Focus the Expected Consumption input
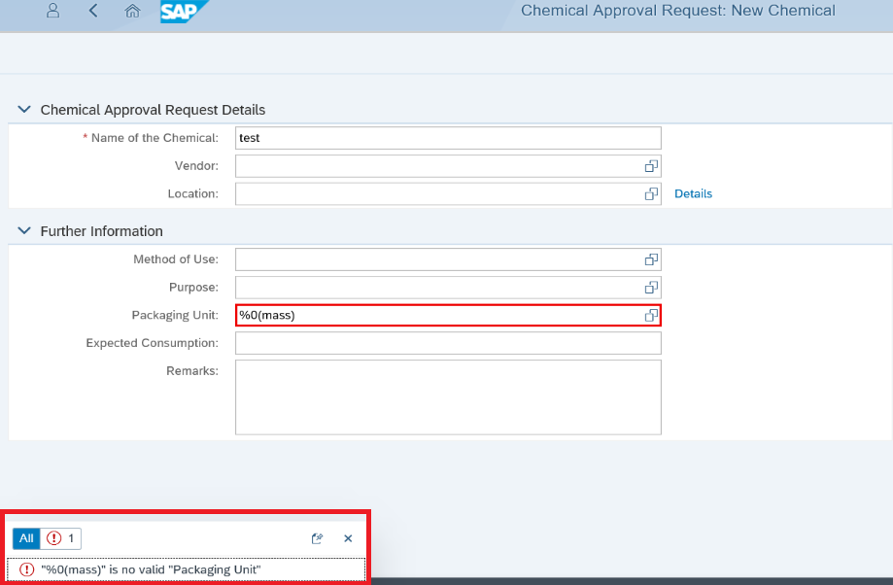Image resolution: width=893 pixels, height=585 pixels. point(448,343)
